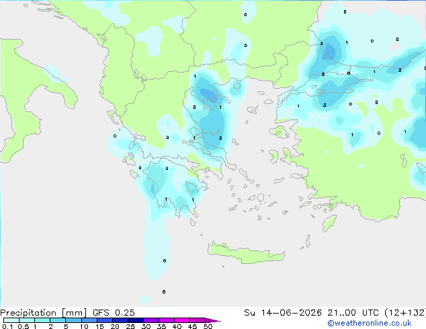Click the legend scale value "20"
This screenshot has height=329, width=426.
coord(115,326)
